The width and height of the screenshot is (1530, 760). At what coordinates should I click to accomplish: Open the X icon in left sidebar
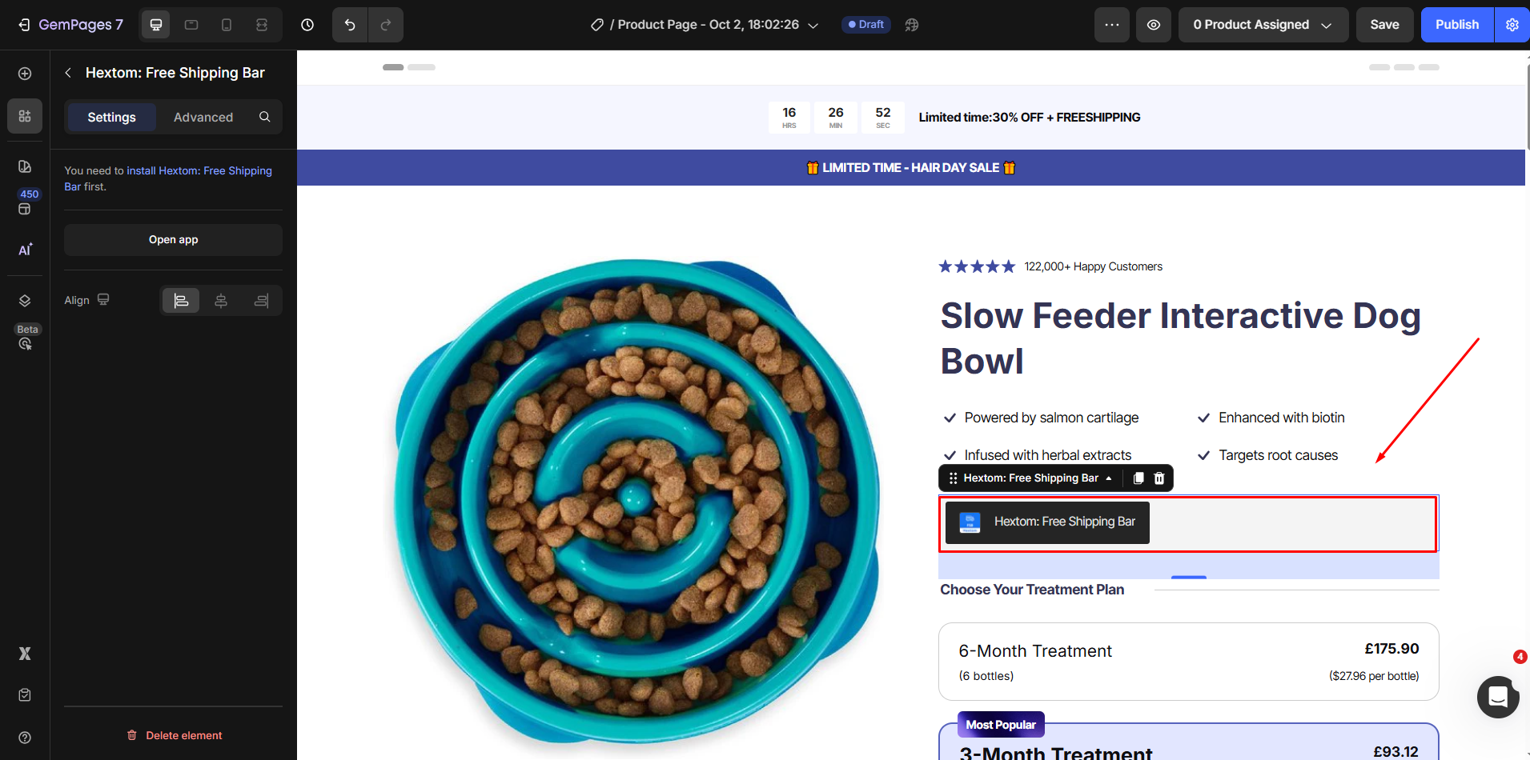pos(25,654)
